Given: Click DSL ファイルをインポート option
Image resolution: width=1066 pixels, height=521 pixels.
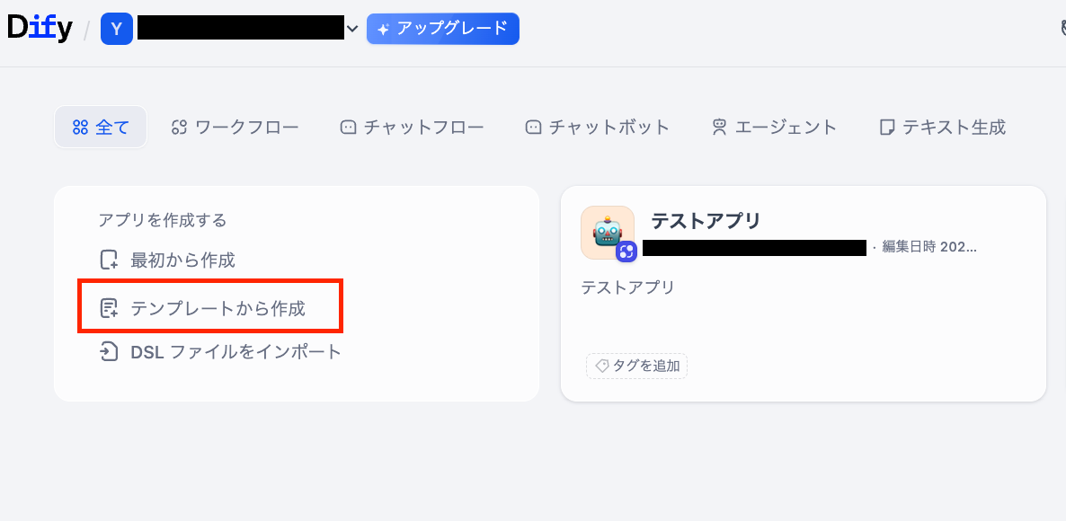Looking at the screenshot, I should (235, 351).
